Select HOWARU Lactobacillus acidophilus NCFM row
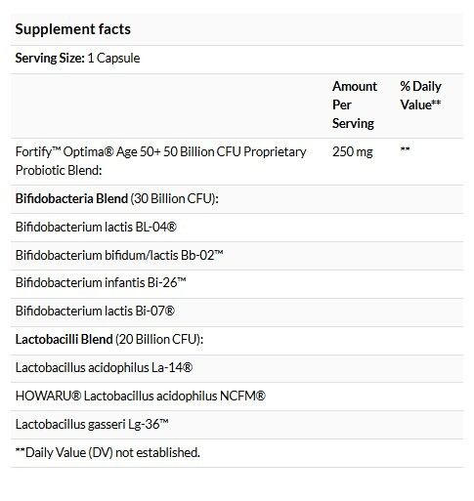Screen dimensions: 474x501 (237, 397)
